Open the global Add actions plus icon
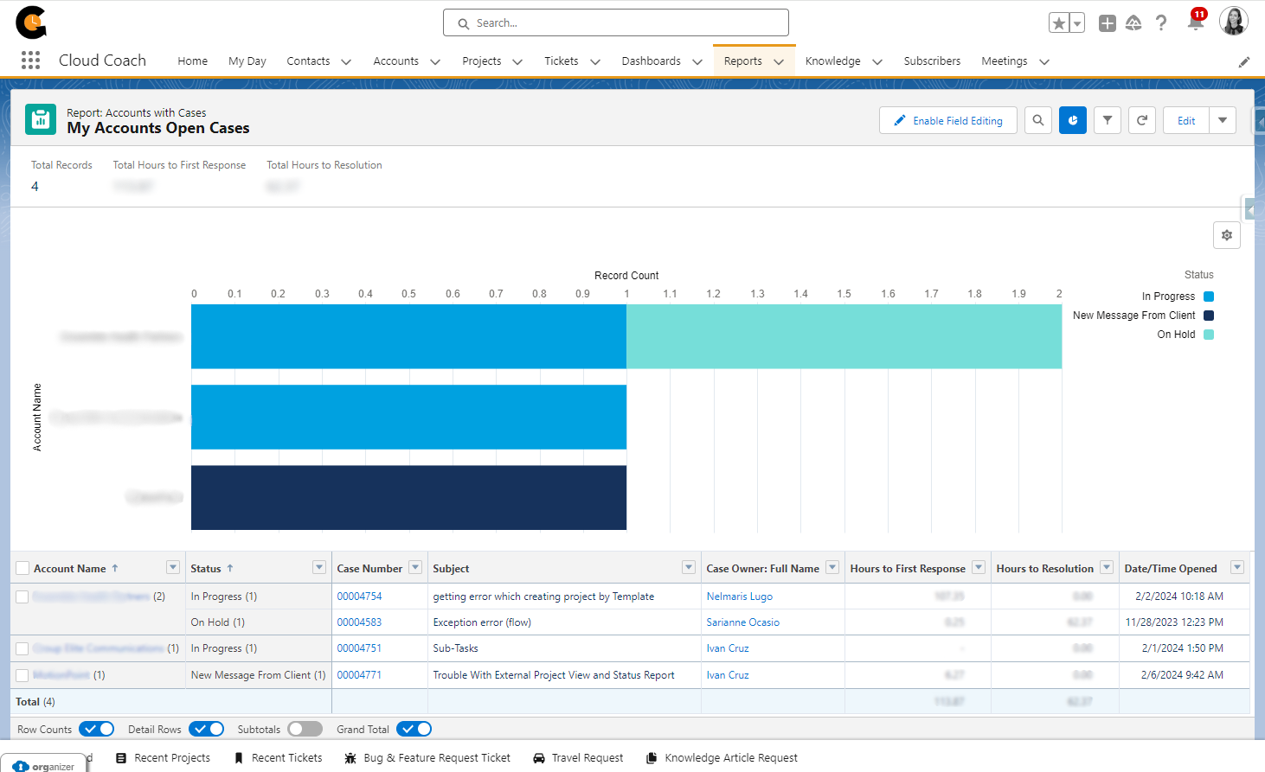Image resolution: width=1265 pixels, height=772 pixels. coord(1107,22)
